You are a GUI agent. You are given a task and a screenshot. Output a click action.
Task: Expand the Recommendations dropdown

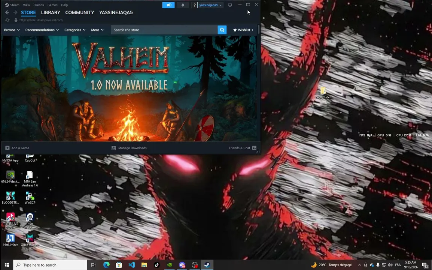coord(42,30)
